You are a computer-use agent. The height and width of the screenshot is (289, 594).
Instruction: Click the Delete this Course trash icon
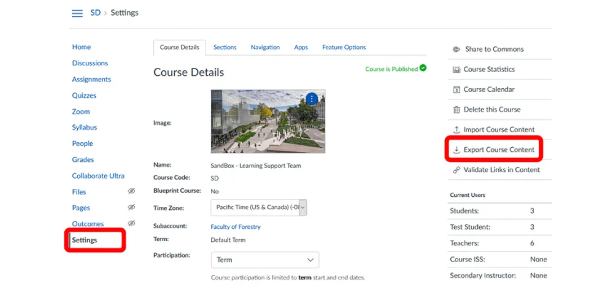coord(456,110)
